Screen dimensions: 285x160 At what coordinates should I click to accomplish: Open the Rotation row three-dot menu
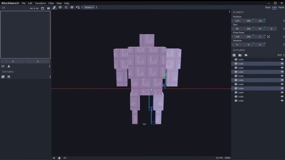pyautogui.click(x=284, y=44)
